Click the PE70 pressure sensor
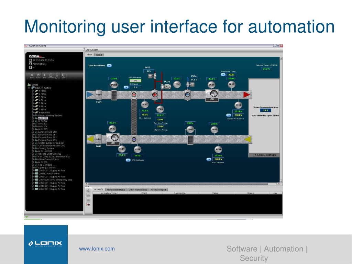Viewport: 352px width, 264px height. click(137, 149)
